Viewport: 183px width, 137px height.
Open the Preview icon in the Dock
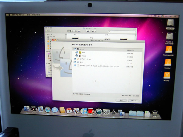click(x=77, y=111)
